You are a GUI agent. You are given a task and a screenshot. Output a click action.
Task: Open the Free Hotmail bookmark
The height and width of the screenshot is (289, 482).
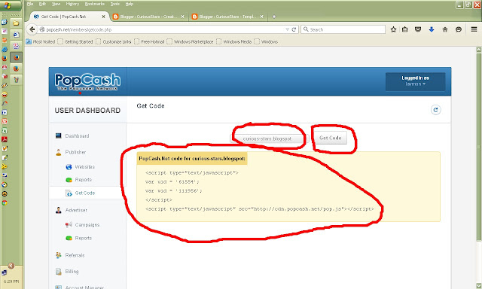149,41
